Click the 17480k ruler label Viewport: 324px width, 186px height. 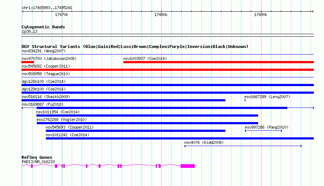(161, 15)
